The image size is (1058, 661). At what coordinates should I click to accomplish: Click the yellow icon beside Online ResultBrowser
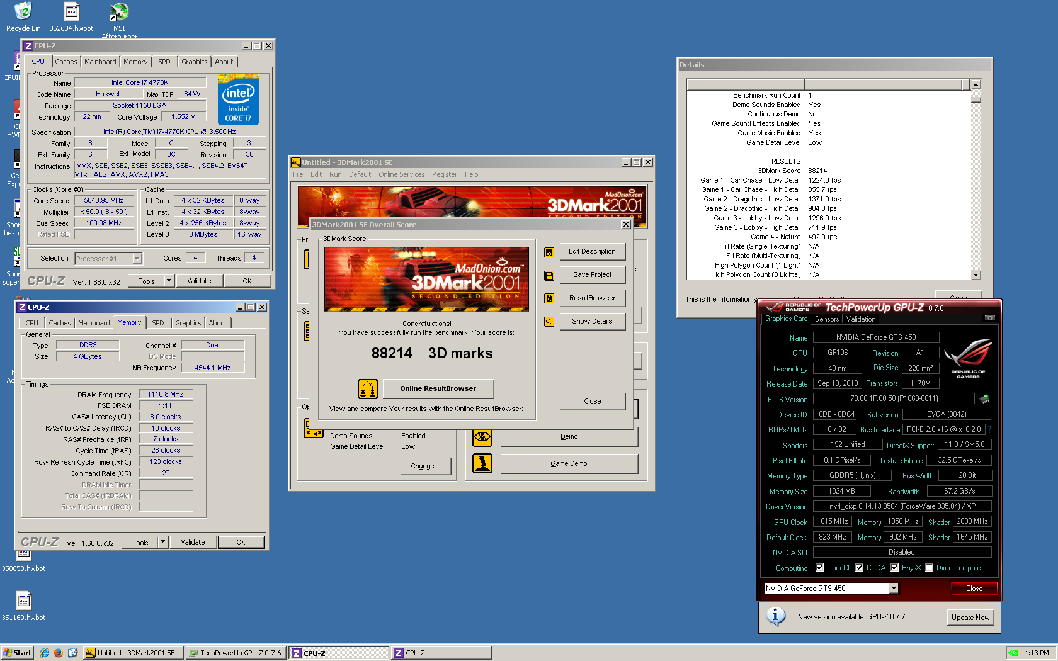coord(368,389)
